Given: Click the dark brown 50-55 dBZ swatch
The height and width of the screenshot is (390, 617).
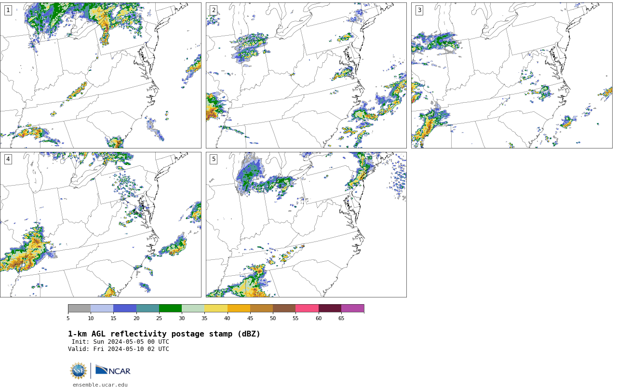Looking at the screenshot, I should (x=284, y=309).
